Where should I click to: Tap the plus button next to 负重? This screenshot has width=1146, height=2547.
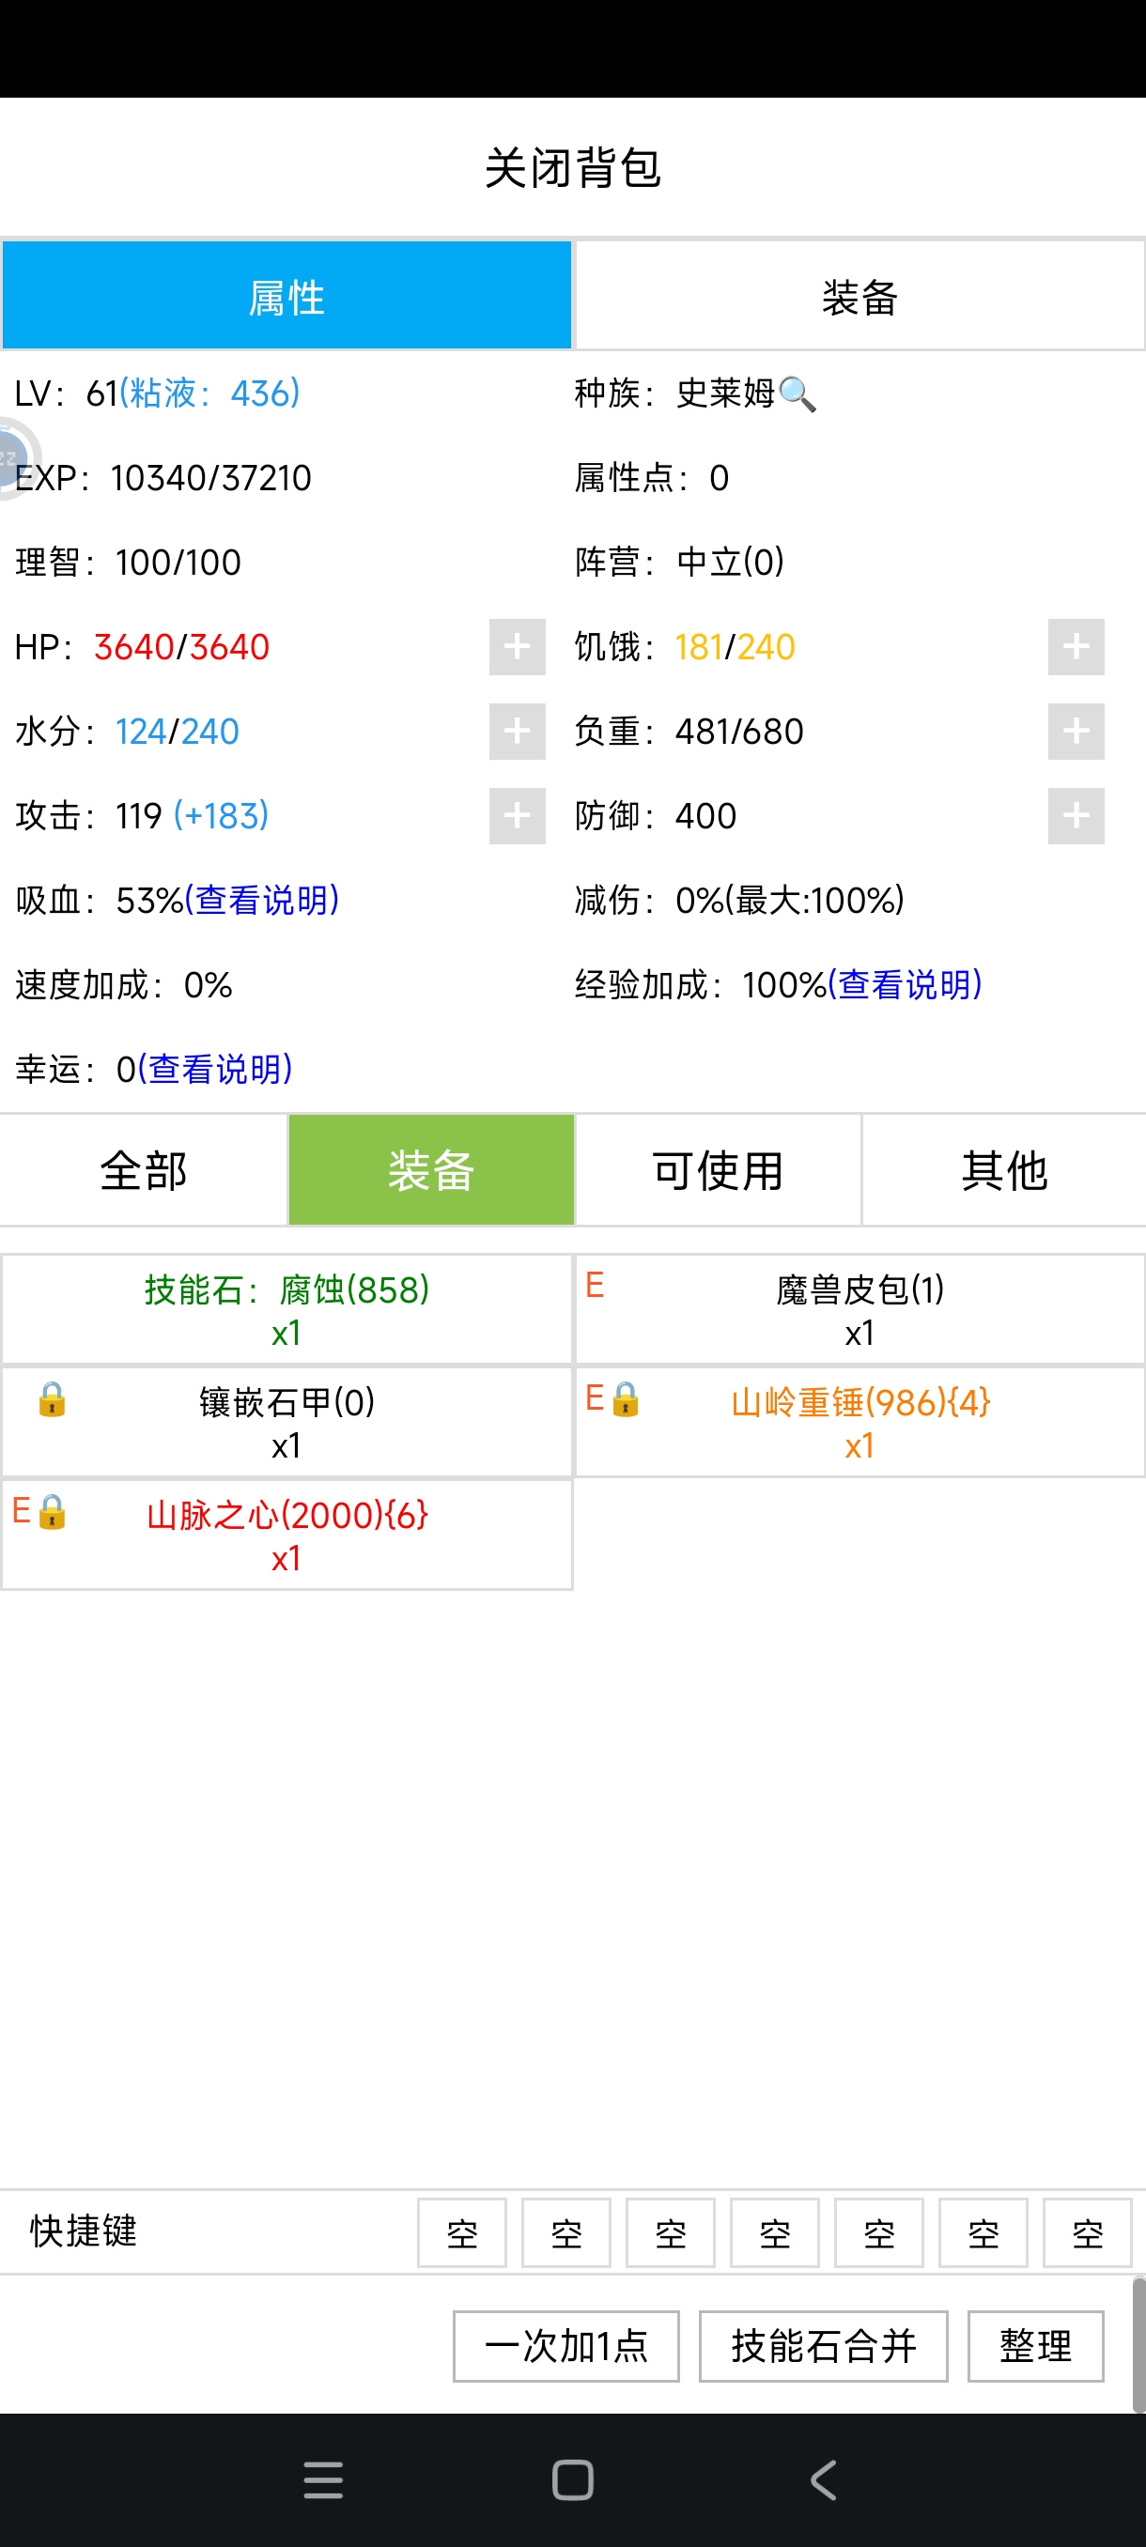pos(1076,732)
